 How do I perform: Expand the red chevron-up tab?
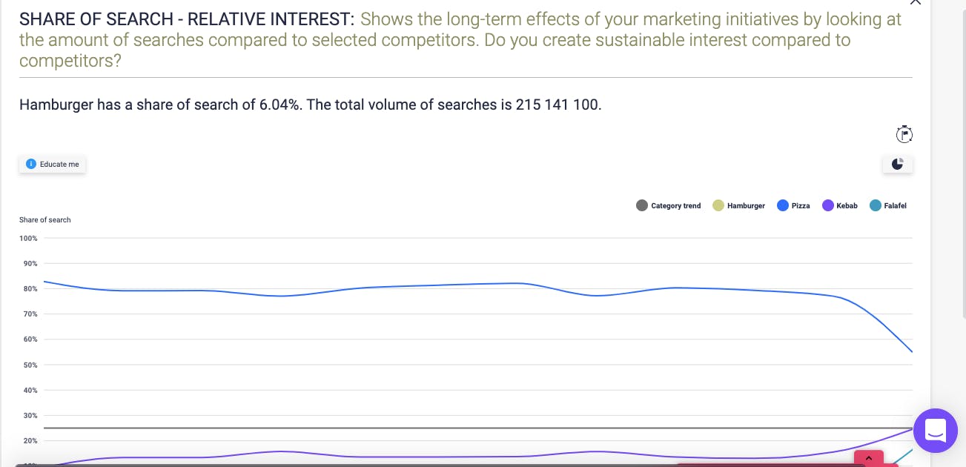pyautogui.click(x=870, y=459)
